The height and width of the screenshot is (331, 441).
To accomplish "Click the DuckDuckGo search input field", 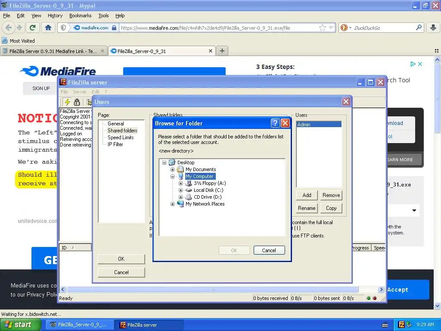I will click(383, 28).
